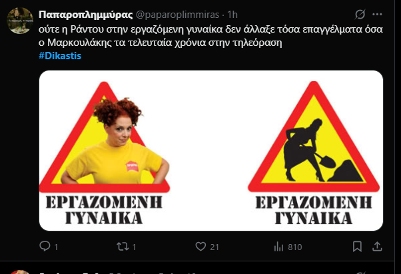The height and width of the screenshot is (274, 401).
Task: Open the Grok explain icon on tweet
Action: click(360, 15)
